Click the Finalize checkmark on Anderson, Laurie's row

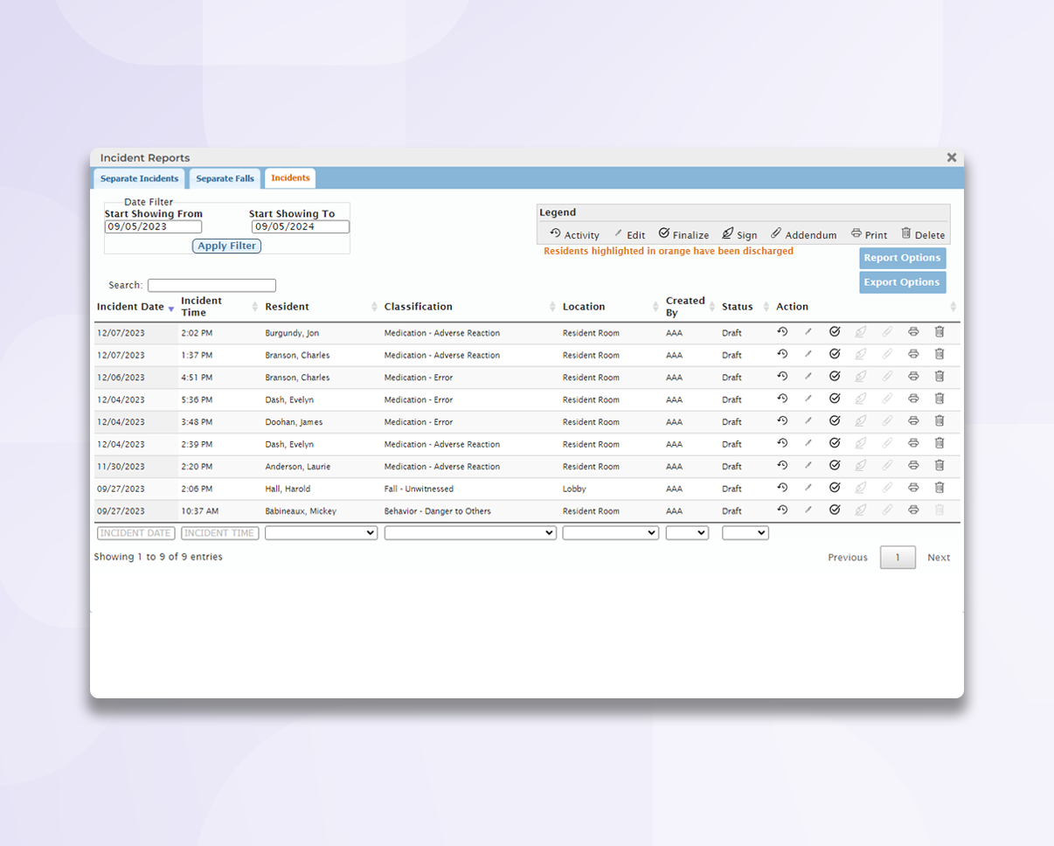tap(835, 466)
